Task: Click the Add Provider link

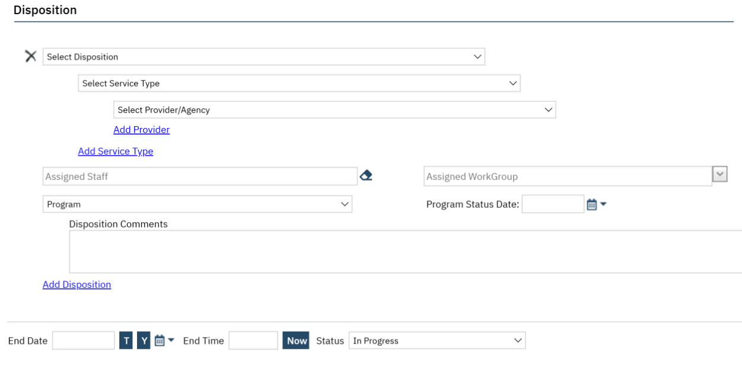Action: point(141,130)
